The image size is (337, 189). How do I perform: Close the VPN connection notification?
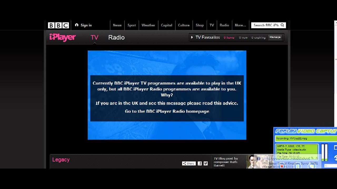pyautogui.click(x=317, y=158)
